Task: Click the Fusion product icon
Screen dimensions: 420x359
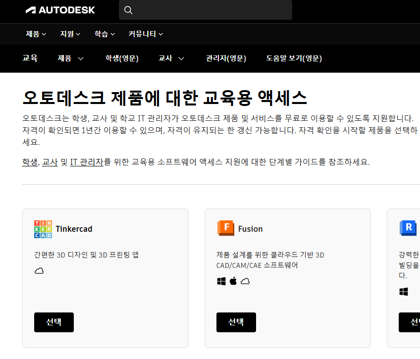Action: coord(225,228)
